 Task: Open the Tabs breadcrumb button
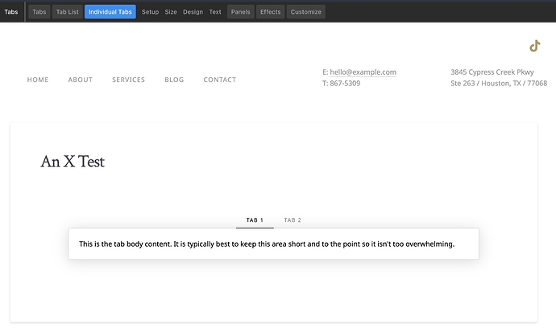click(x=39, y=12)
